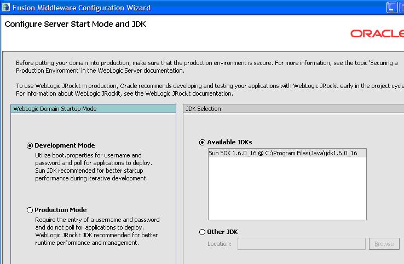
Task: Click the empty area of Available JDKs list
Action: [x=287, y=189]
